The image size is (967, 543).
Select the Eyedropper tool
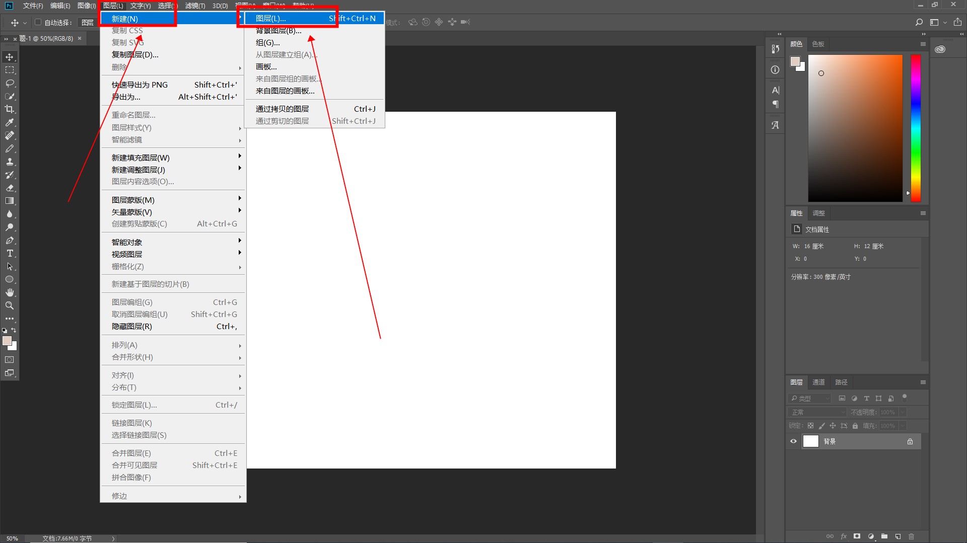10,122
